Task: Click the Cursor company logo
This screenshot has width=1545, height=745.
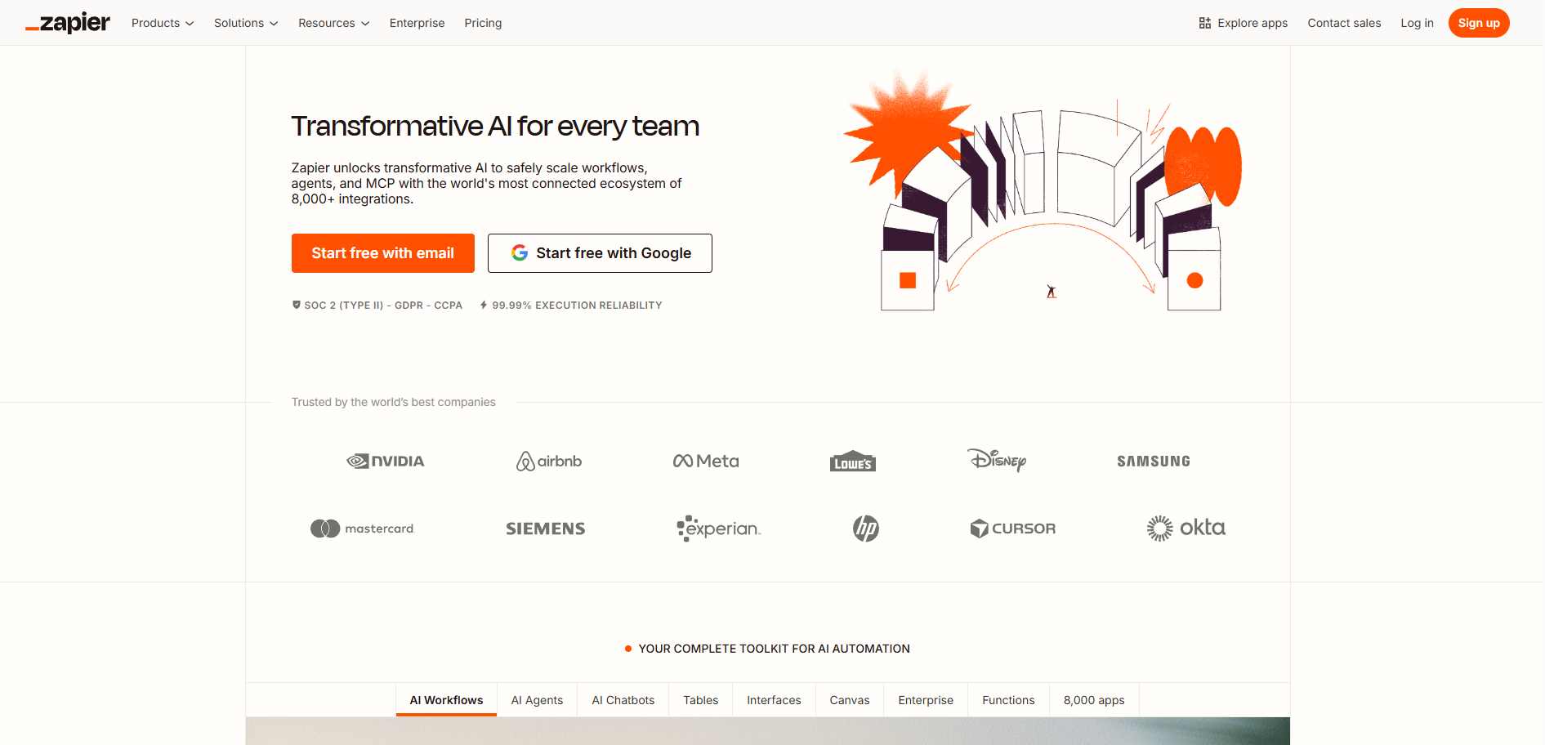Action: pyautogui.click(x=1012, y=529)
